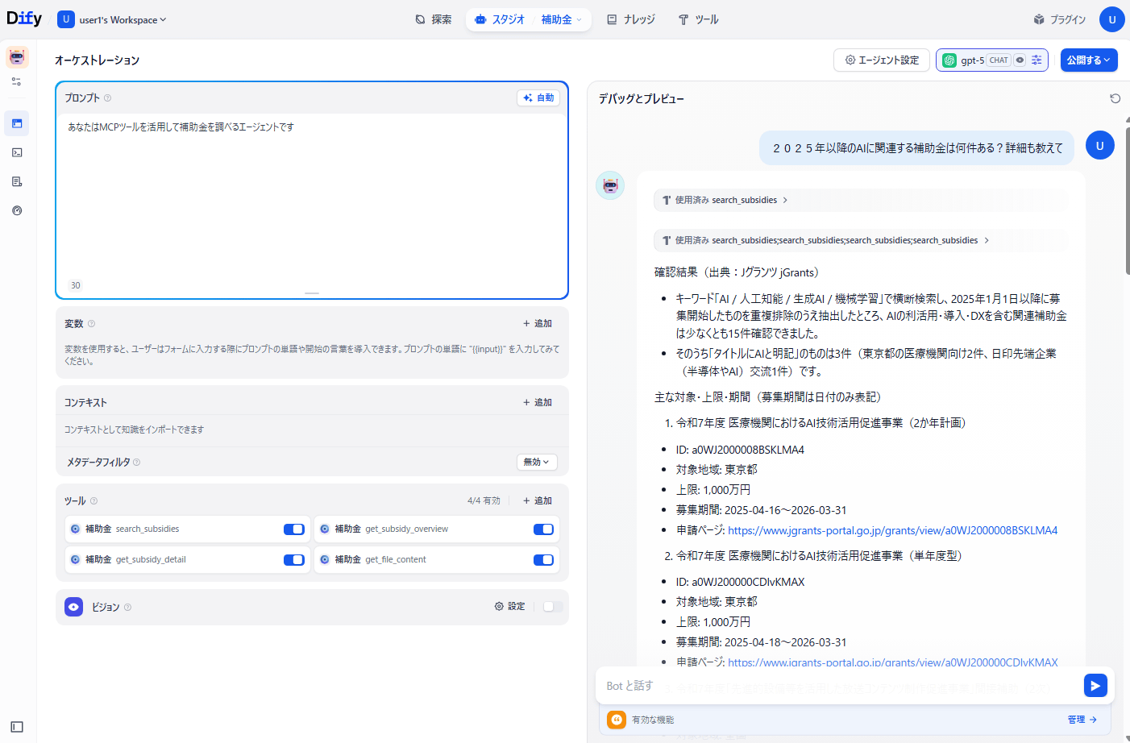Toggle off the get_subsidy_overview tool

click(543, 529)
